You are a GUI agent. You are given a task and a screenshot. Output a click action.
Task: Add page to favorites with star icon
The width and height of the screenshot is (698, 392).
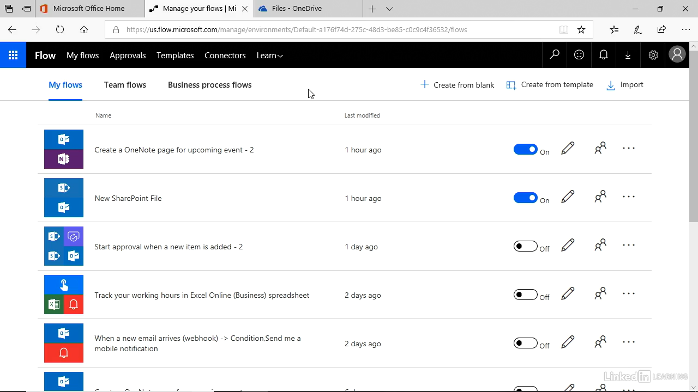coord(581,30)
